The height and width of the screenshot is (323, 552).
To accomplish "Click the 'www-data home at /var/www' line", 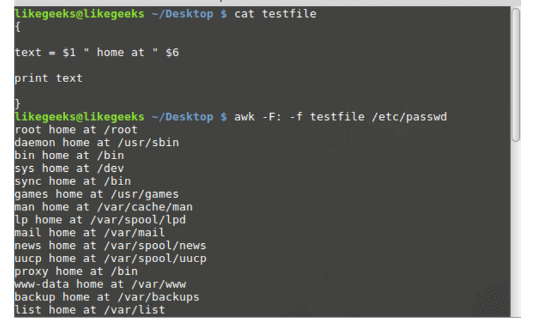I will pyautogui.click(x=100, y=284).
